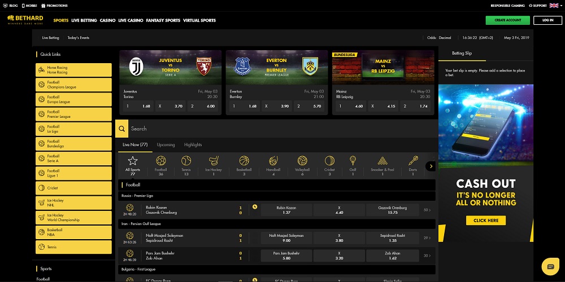The width and height of the screenshot is (565, 282).
Task: Switch to the Upcoming tab
Action: 166,144
